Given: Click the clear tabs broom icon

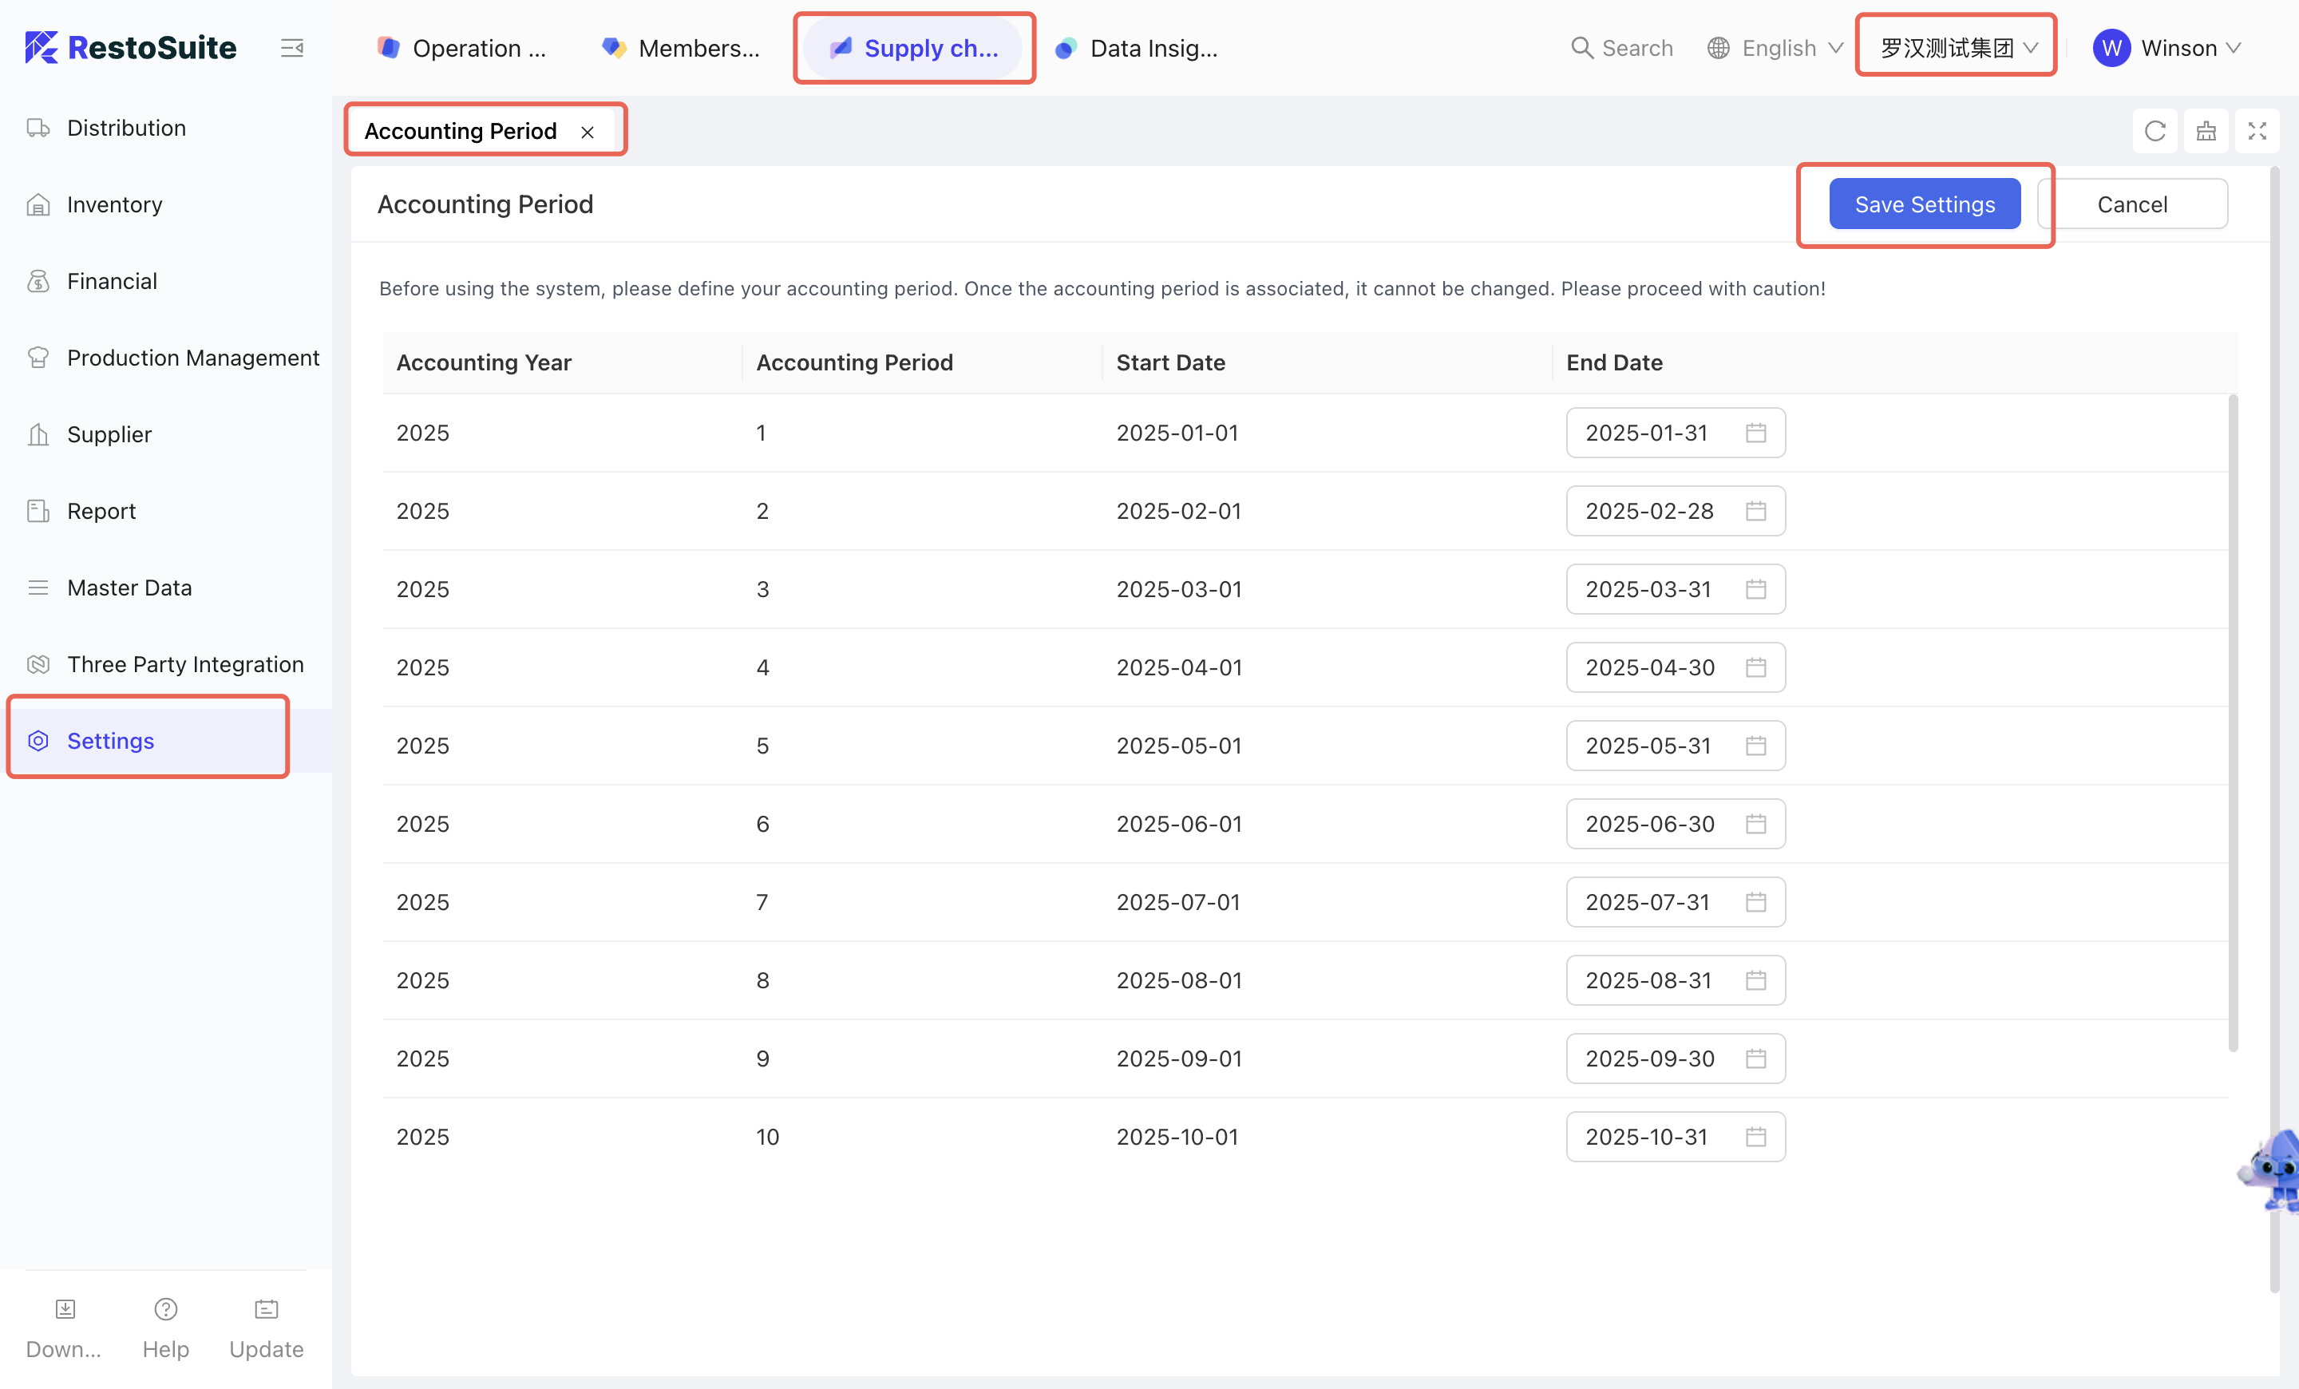Looking at the screenshot, I should pyautogui.click(x=2206, y=131).
